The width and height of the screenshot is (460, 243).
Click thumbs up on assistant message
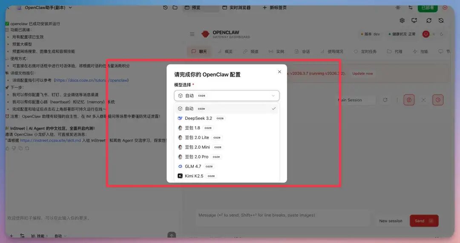pyautogui.click(x=7, y=149)
